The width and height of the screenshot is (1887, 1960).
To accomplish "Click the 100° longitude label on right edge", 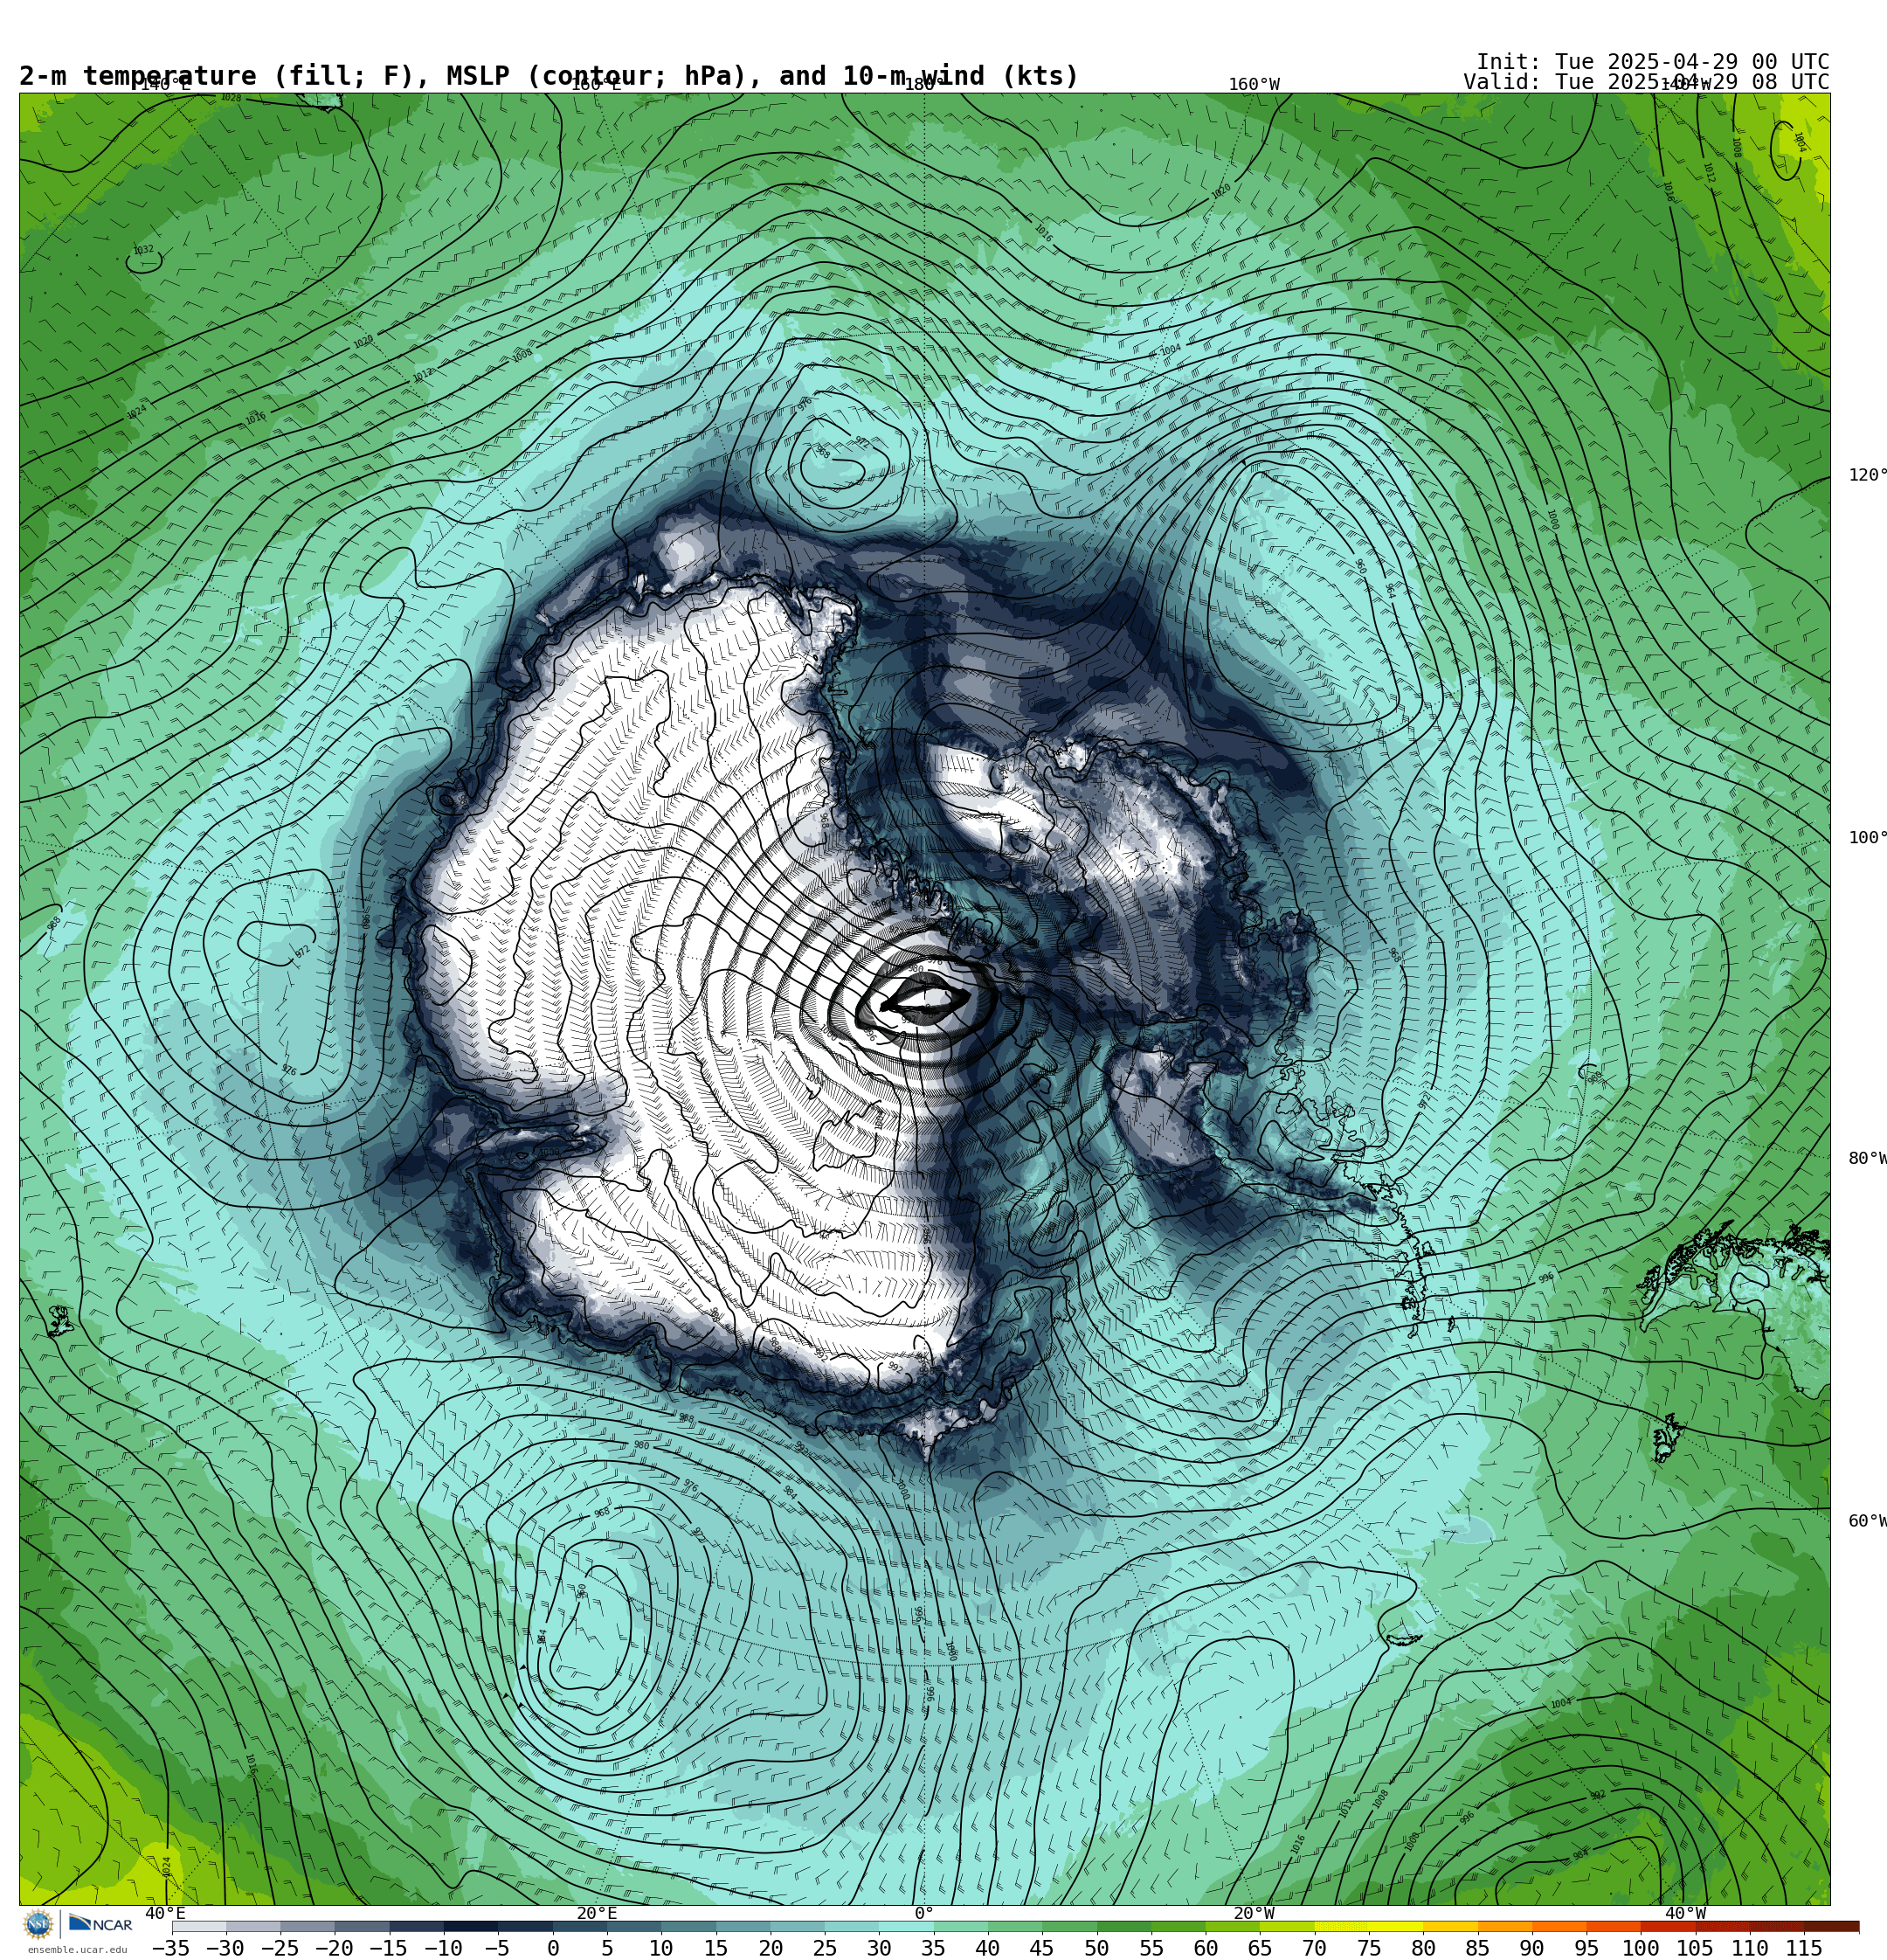I will 1867,838.
